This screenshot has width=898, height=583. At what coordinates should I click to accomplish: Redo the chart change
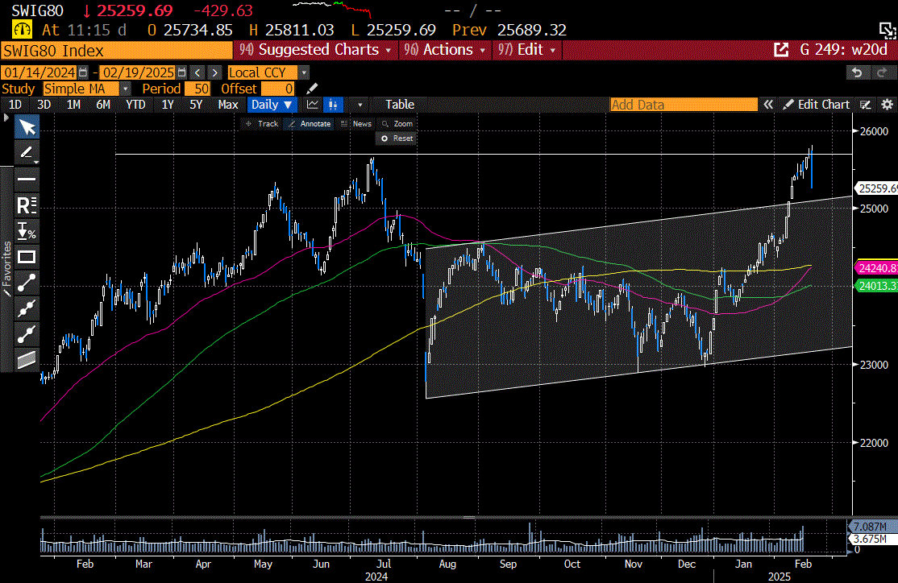click(881, 72)
